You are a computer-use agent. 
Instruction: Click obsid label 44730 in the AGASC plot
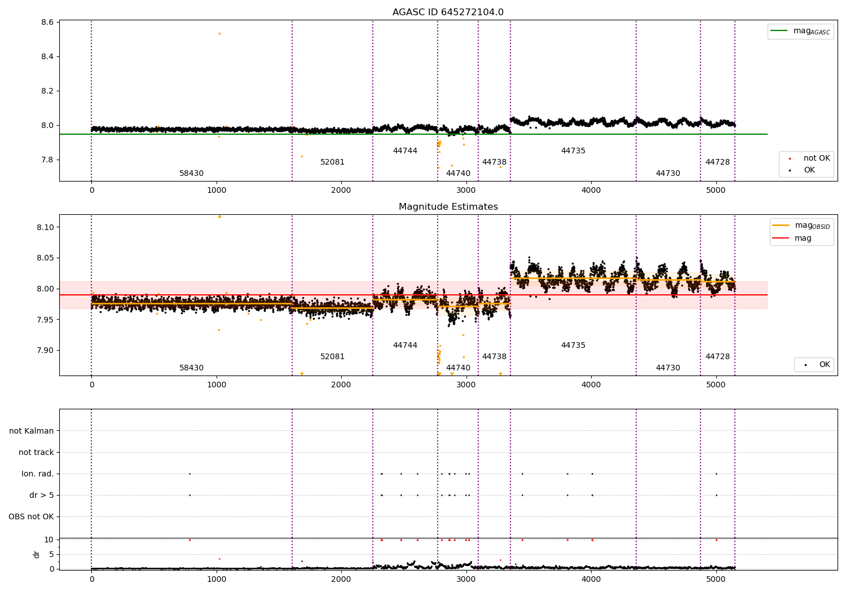click(x=668, y=174)
